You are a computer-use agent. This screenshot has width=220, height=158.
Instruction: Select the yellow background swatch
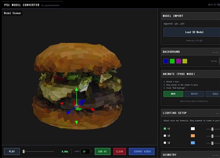click(x=185, y=61)
